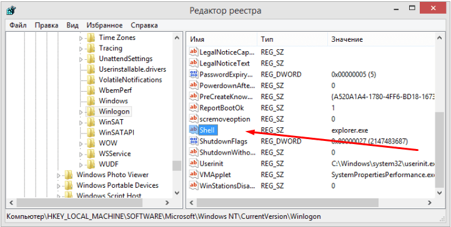Click the WUDF folder icon
This screenshot has height=227, width=451.
click(x=91, y=164)
